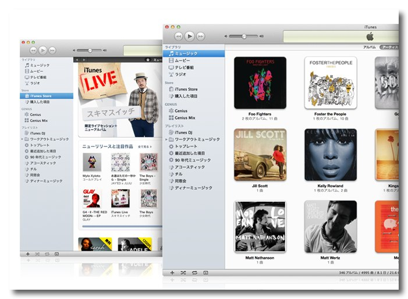Click store forward navigation arrow in back window
This screenshot has width=408, height=299.
pyautogui.click(x=84, y=60)
